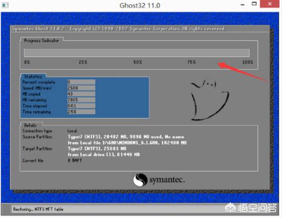The width and height of the screenshot is (282, 218).
Task: Click the Symantec swirl logo icon
Action: click(140, 179)
